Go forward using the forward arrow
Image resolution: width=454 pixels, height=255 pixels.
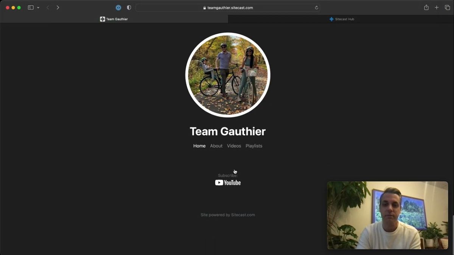click(58, 8)
